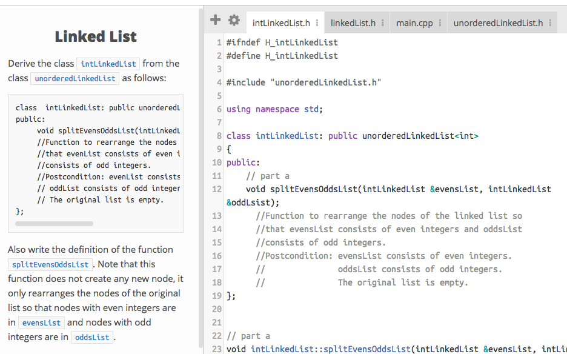Click the evensList reference badge
This screenshot has height=354, width=567.
(x=41, y=322)
